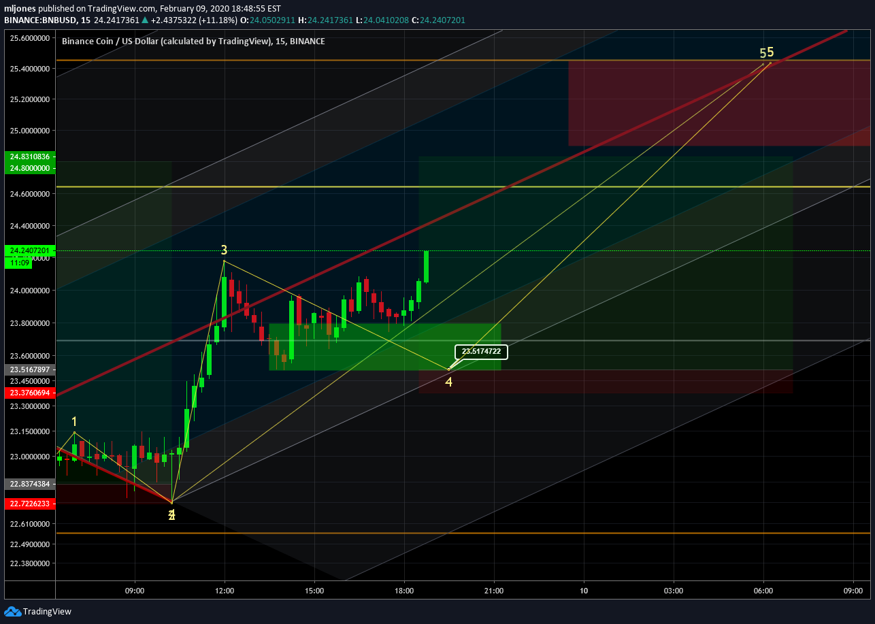The width and height of the screenshot is (875, 624).
Task: Click the 12:00 time axis label
Action: tap(225, 591)
